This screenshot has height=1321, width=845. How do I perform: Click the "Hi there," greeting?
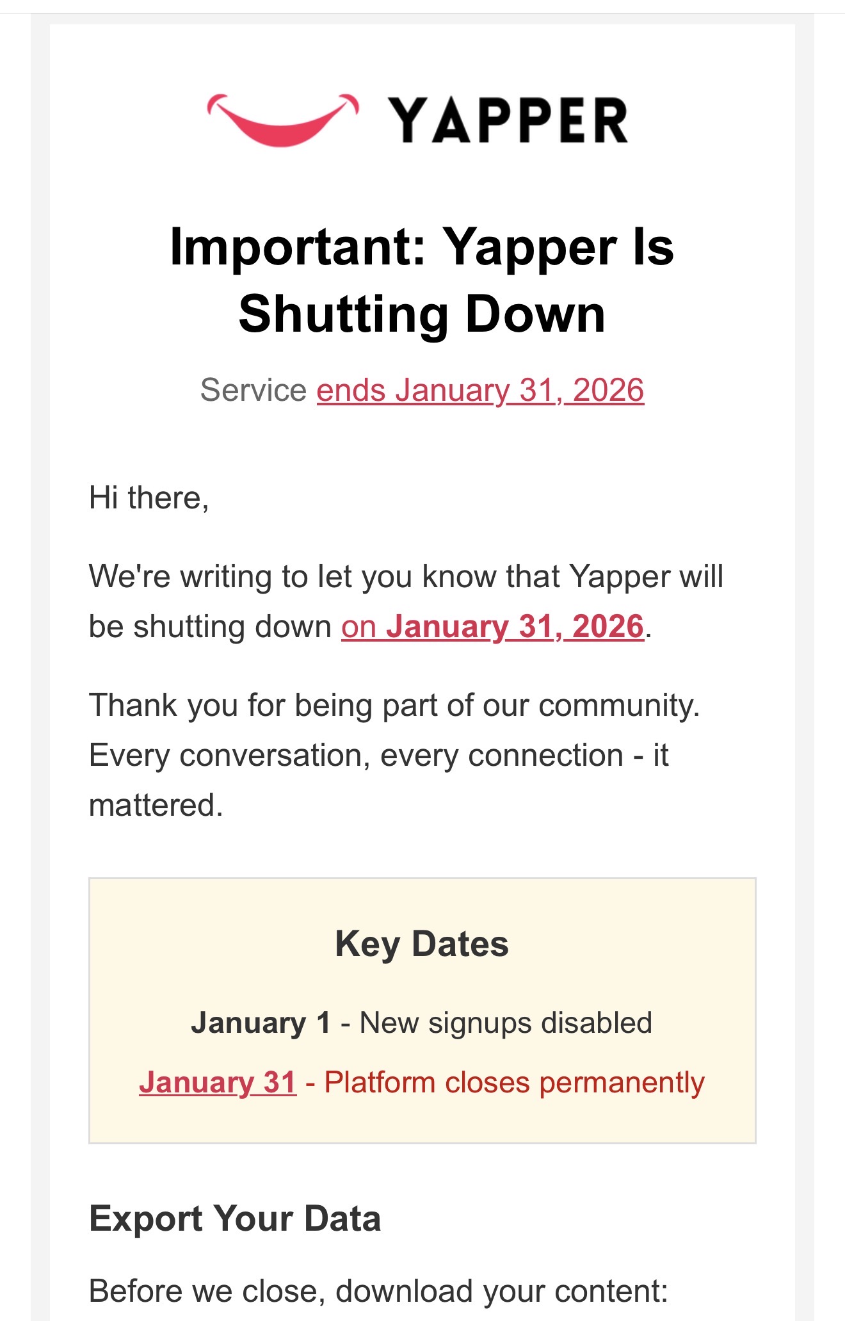coord(149,498)
